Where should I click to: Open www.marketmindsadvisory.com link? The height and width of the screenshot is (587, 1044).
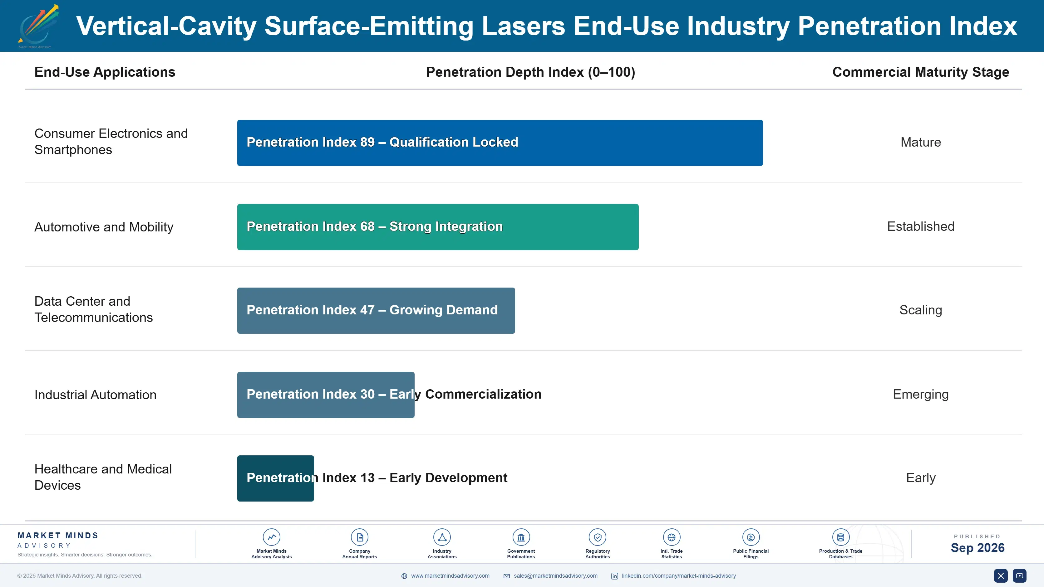tap(450, 576)
